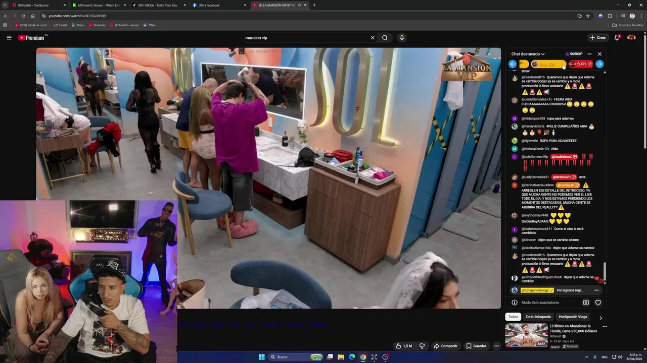Click the Compartir share button

[445, 346]
